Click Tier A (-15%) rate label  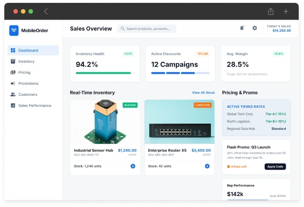[276, 114]
